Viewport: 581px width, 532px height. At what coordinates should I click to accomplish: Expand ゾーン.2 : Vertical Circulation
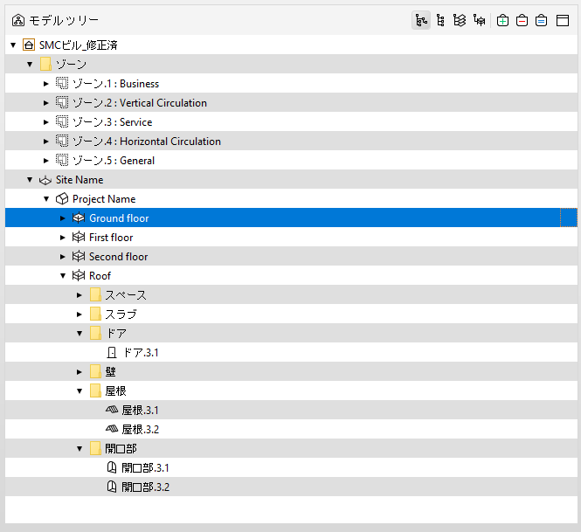pos(46,103)
